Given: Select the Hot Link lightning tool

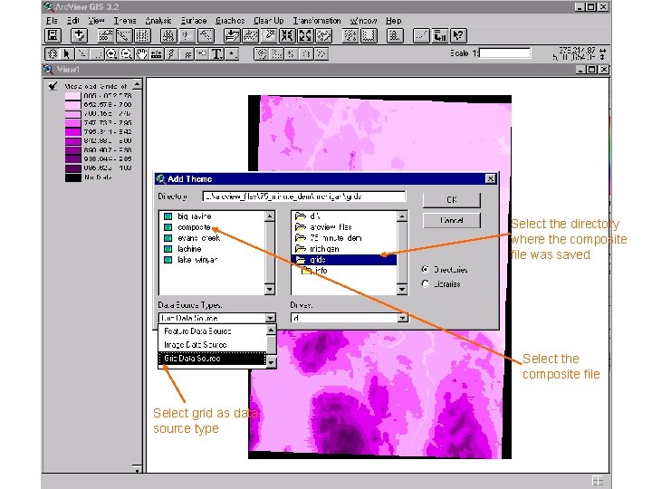Looking at the screenshot, I should [171, 54].
